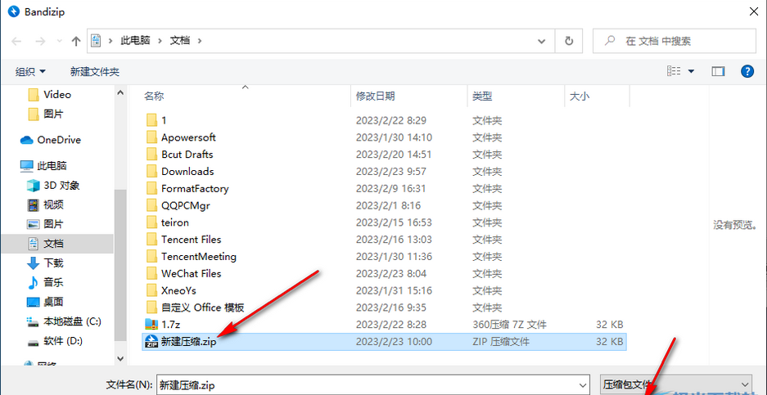The height and width of the screenshot is (395, 767).
Task: Toggle the preview pane icon
Action: pos(718,72)
